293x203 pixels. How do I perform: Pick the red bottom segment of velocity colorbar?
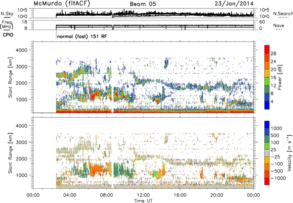(x=267, y=181)
